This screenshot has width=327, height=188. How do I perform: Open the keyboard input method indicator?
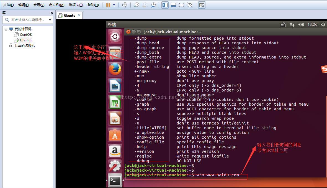(283, 25)
